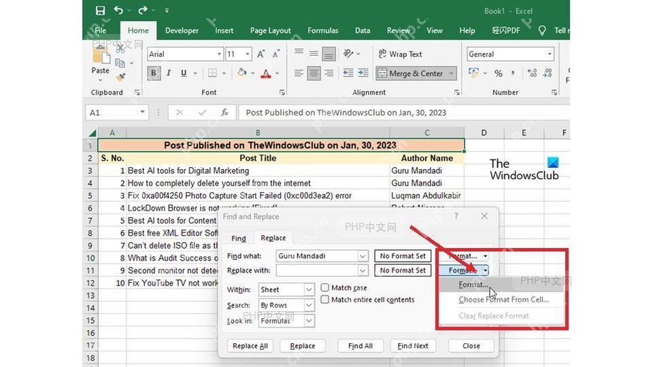Open the font size 11 dropdown
Image resolution: width=653 pixels, height=367 pixels.
(248, 54)
